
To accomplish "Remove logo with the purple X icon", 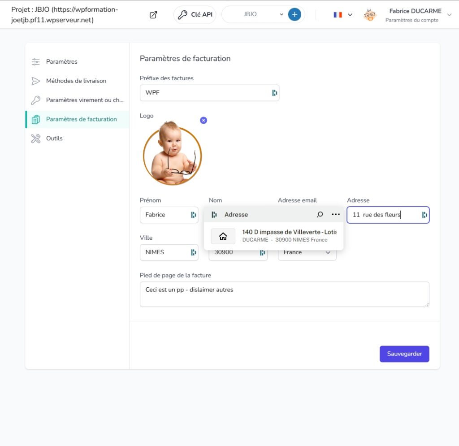I will click(x=204, y=120).
